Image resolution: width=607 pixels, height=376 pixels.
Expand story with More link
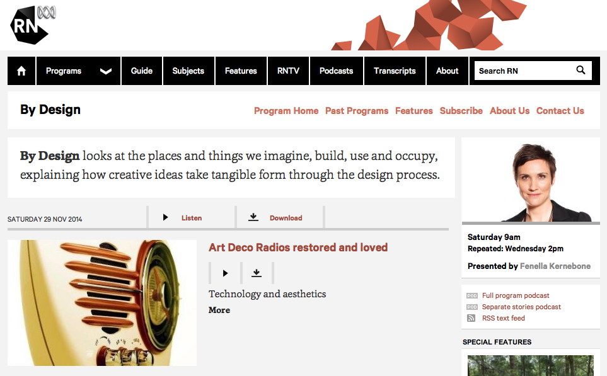click(219, 310)
